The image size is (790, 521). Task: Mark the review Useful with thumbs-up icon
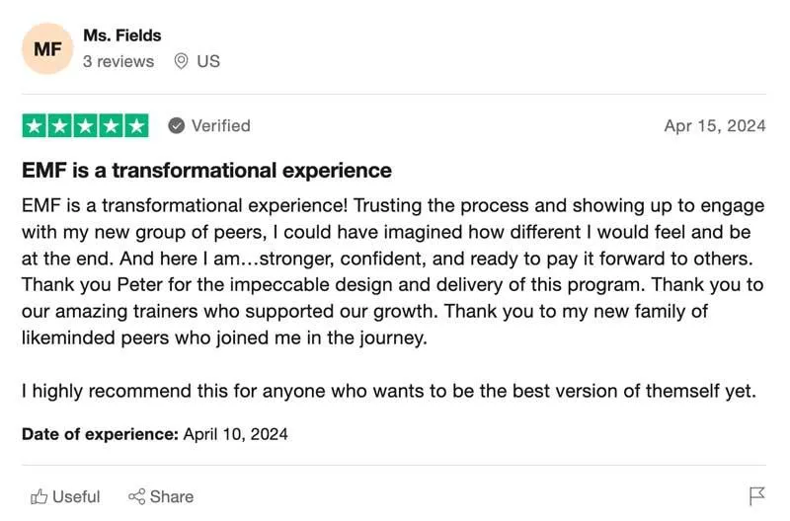40,496
